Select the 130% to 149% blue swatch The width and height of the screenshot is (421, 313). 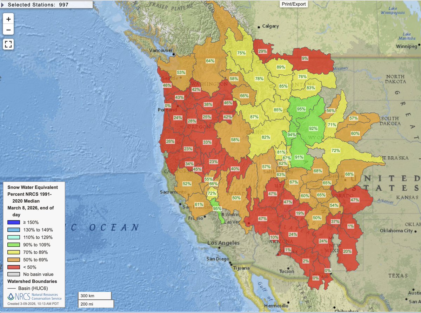pyautogui.click(x=13, y=230)
